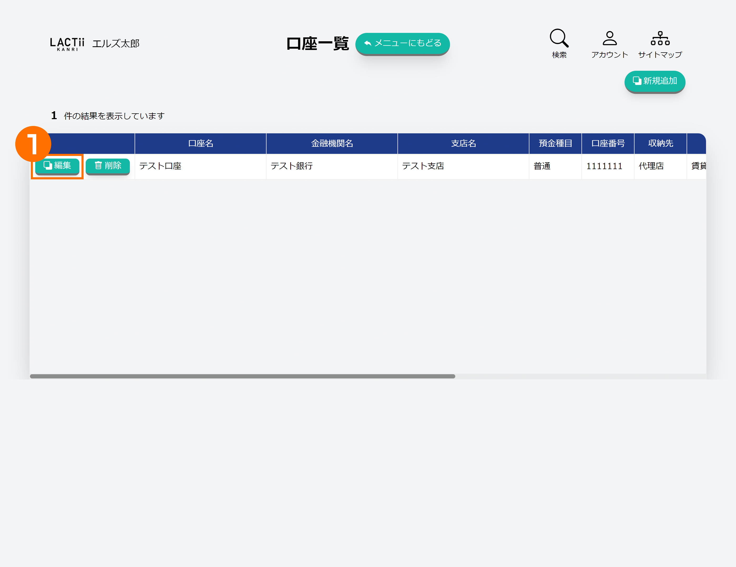The height and width of the screenshot is (567, 736).
Task: Click the LACTii KANRI logo
Action: click(x=67, y=44)
